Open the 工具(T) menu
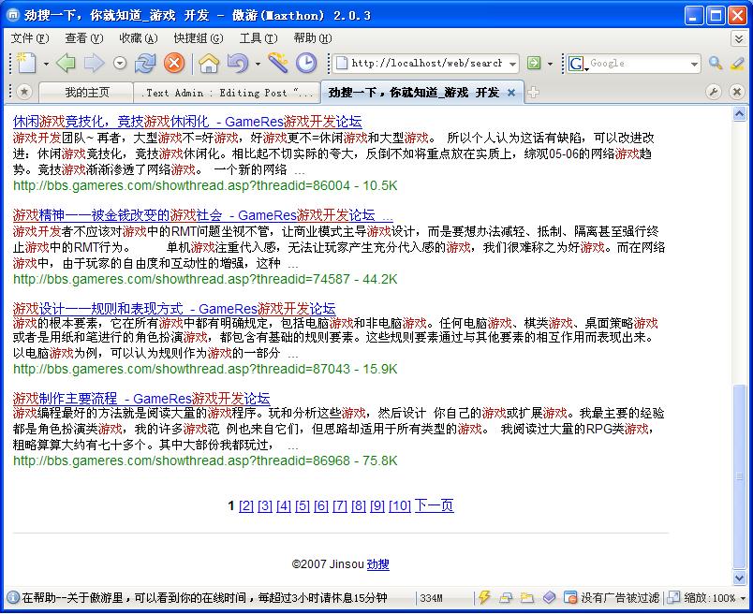 [x=258, y=38]
